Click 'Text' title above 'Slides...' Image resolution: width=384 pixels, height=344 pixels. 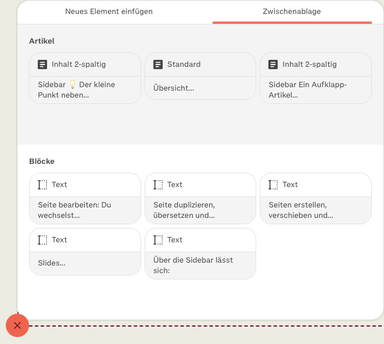point(59,240)
